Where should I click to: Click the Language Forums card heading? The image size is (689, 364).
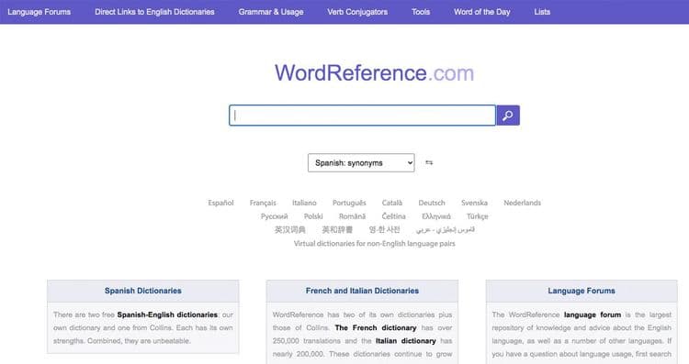point(582,291)
